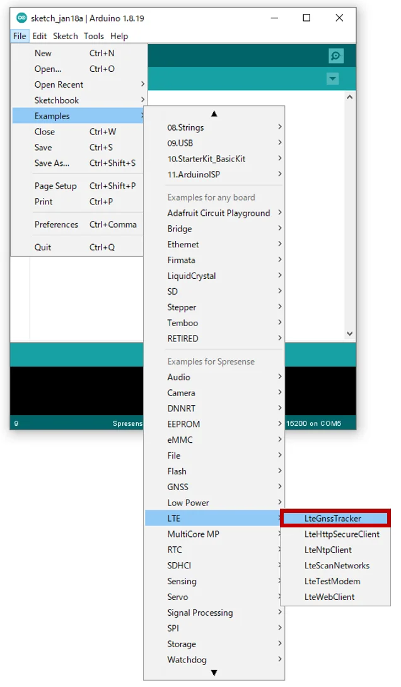The image size is (401, 687).
Task: Select Save As... from File menu
Action: tap(52, 163)
